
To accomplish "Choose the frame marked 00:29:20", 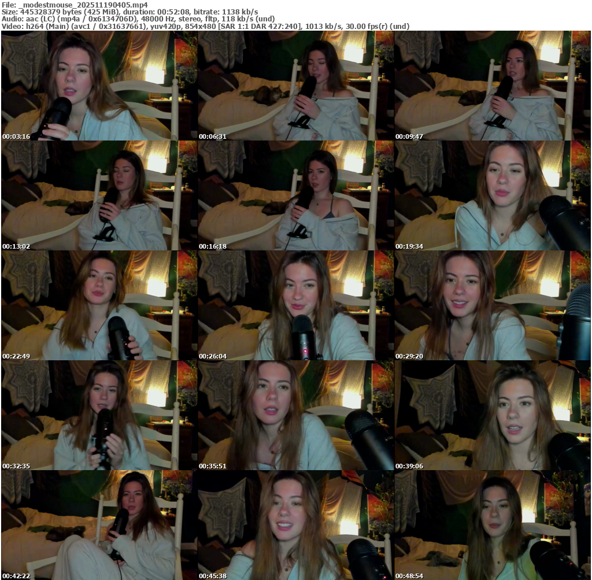I will click(x=493, y=305).
